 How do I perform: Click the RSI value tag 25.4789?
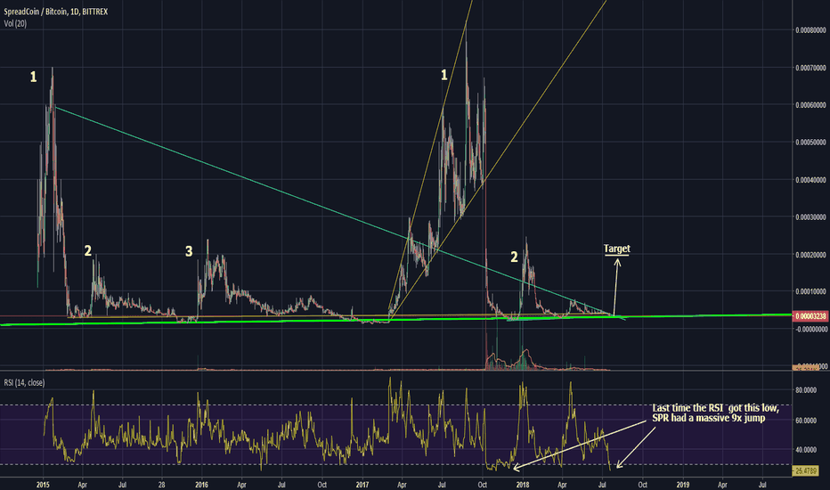[x=806, y=470]
